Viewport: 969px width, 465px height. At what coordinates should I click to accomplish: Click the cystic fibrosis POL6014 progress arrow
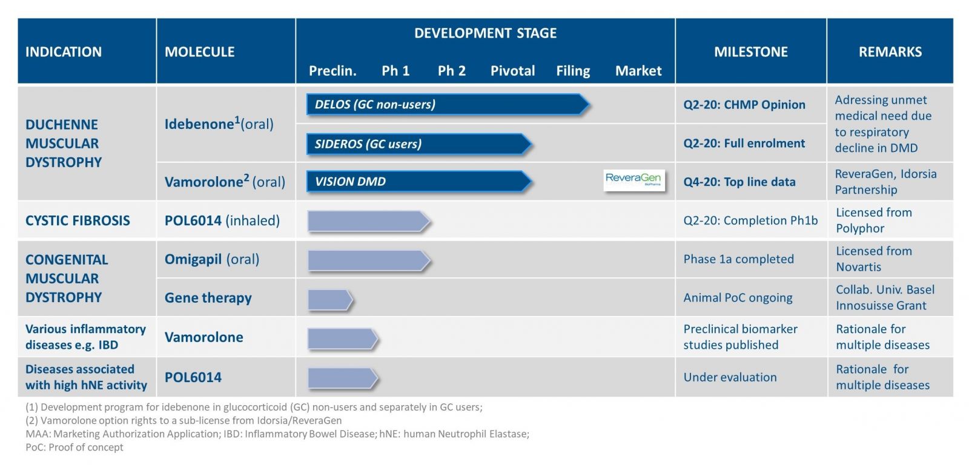pyautogui.click(x=368, y=222)
